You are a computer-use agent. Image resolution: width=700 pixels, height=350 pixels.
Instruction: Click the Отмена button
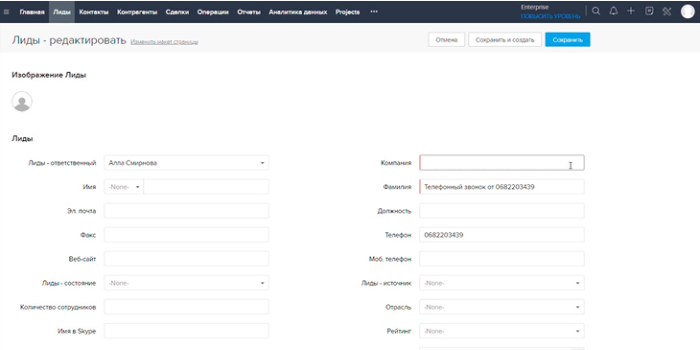pos(447,39)
